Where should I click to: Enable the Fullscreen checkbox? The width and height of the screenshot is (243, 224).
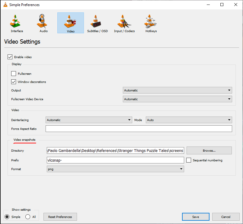click(14, 74)
